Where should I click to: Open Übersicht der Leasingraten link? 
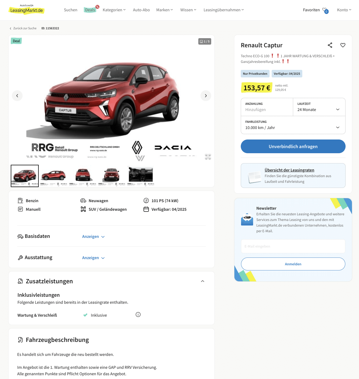coord(289,170)
